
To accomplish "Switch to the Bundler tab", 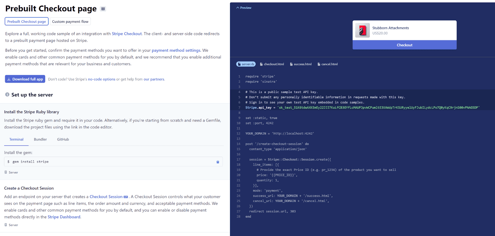I will coord(40,139).
